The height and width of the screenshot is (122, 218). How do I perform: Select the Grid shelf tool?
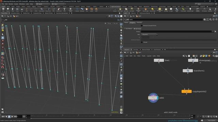pyautogui.click(x=22, y=10)
